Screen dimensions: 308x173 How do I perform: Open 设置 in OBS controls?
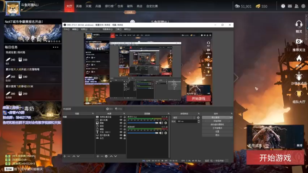tap(217, 131)
